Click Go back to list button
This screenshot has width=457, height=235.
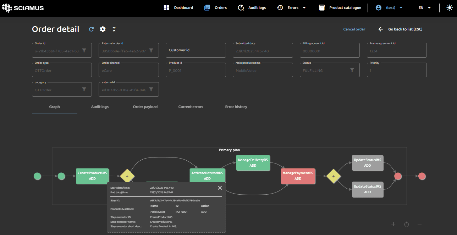coord(401,29)
